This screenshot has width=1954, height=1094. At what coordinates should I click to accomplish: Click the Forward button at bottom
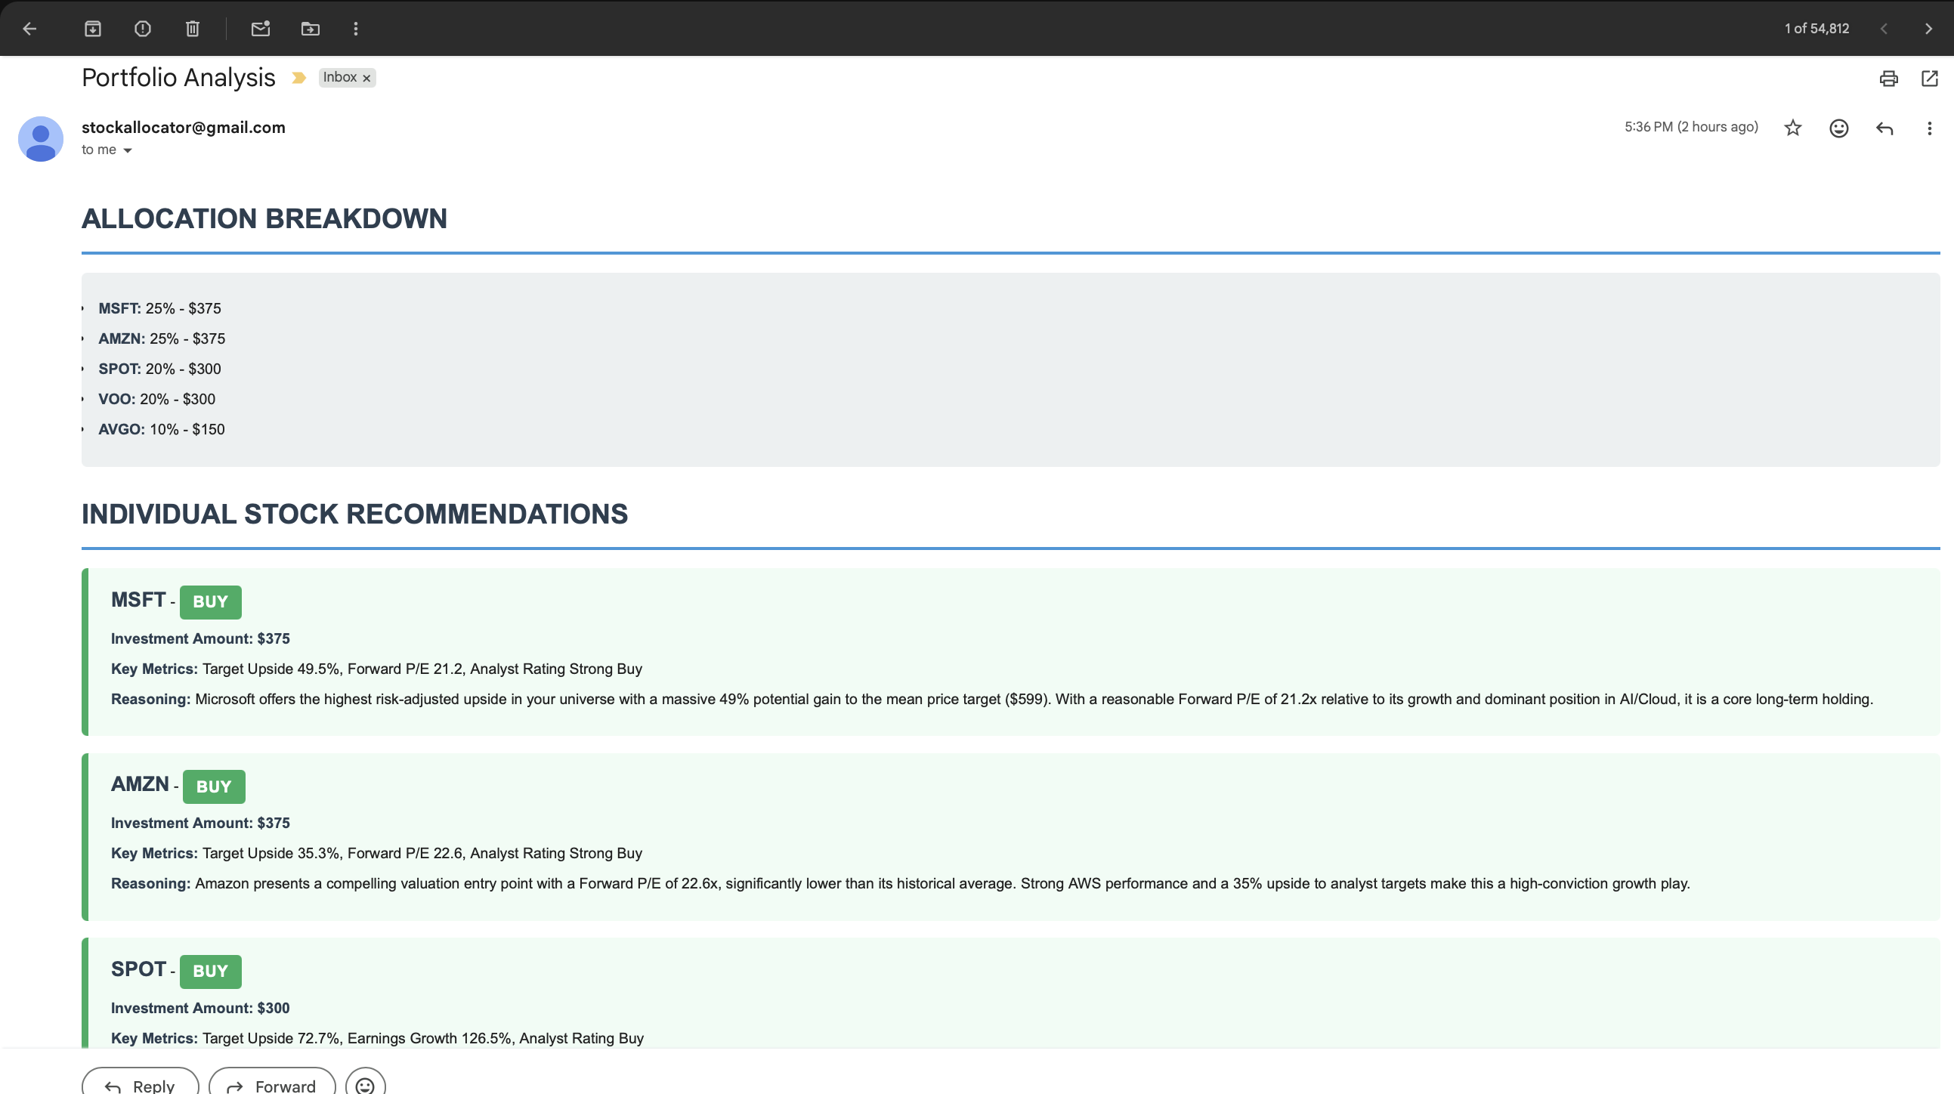click(x=271, y=1085)
